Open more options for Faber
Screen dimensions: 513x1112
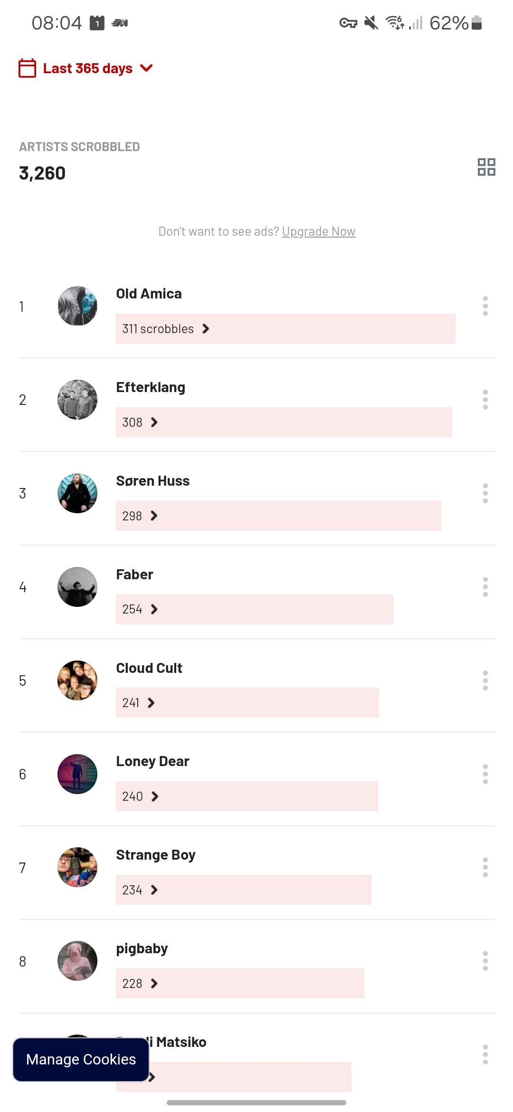(485, 587)
